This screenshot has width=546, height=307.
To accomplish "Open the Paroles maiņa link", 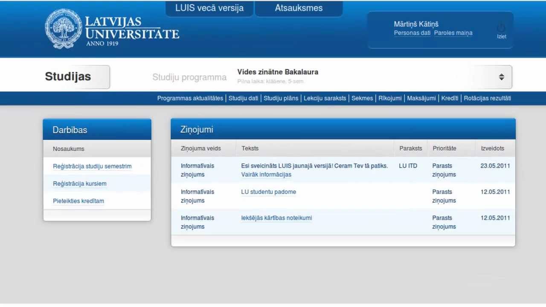I will (453, 33).
